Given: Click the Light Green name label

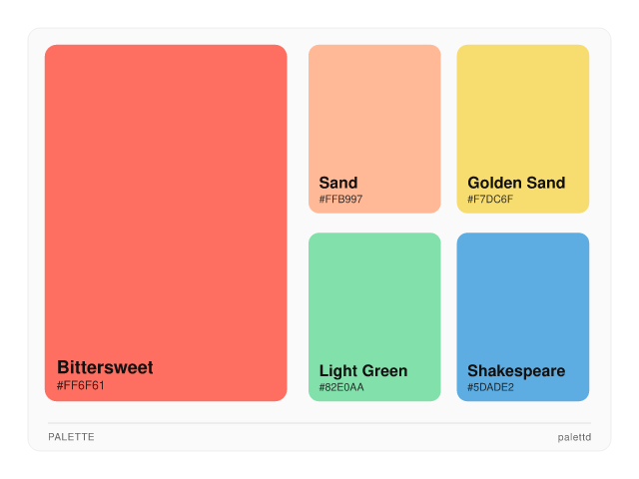Looking at the screenshot, I should 363,371.
